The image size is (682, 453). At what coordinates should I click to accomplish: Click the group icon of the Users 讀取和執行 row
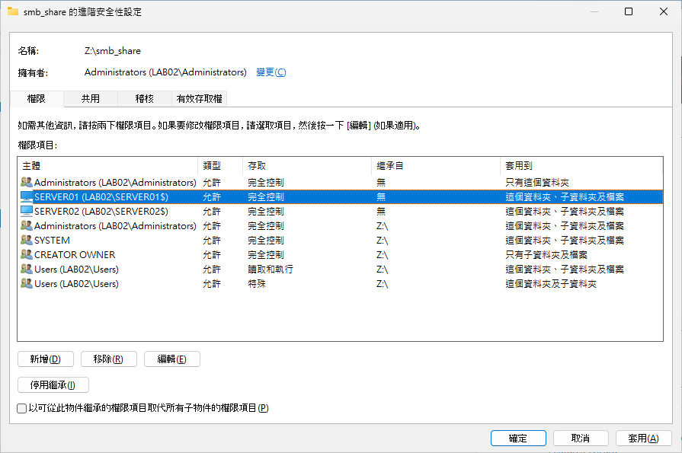point(27,269)
